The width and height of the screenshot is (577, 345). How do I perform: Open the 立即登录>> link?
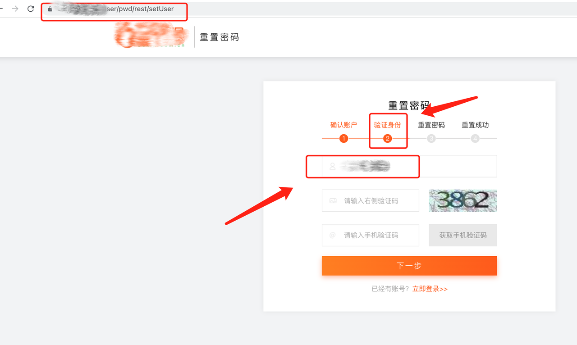coord(430,289)
